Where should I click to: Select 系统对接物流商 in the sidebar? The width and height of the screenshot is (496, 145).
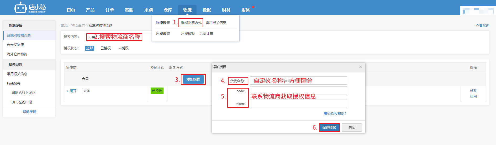29,35
